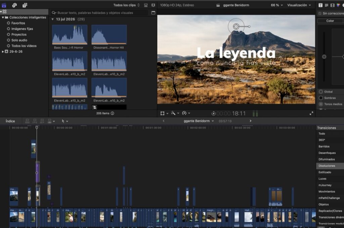Click the Transform tool icon under viewer

(x=162, y=113)
